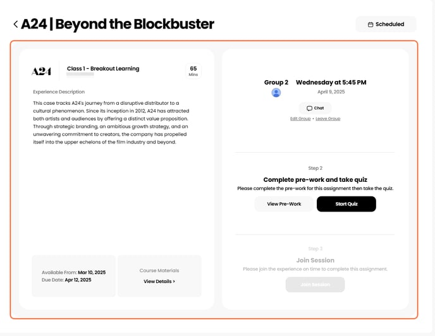Open View Pre-Work

pos(284,204)
